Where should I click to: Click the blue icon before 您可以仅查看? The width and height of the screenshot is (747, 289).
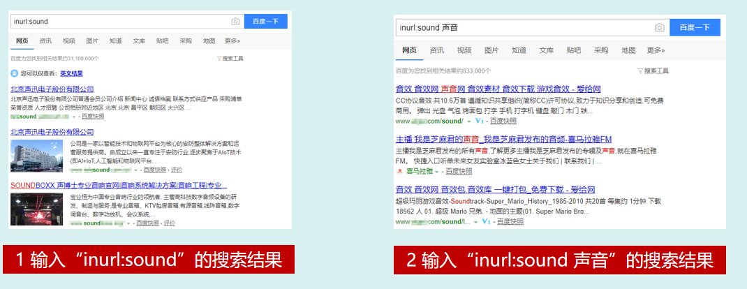click(x=14, y=74)
